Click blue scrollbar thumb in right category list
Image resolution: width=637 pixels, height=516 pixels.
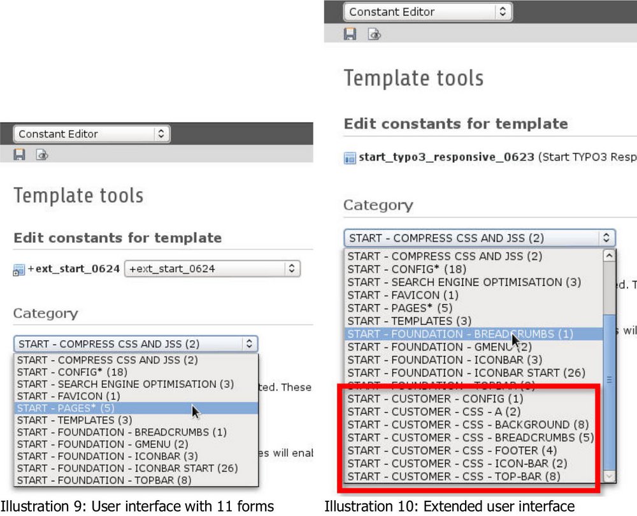point(609,392)
